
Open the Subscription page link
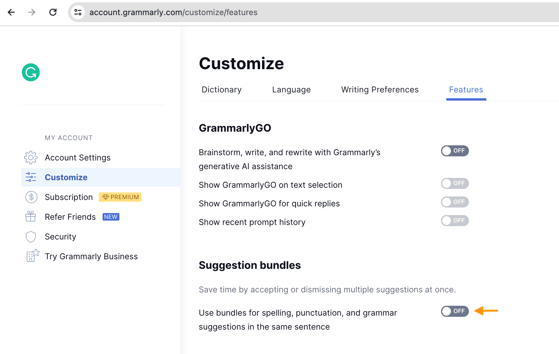pyautogui.click(x=69, y=197)
